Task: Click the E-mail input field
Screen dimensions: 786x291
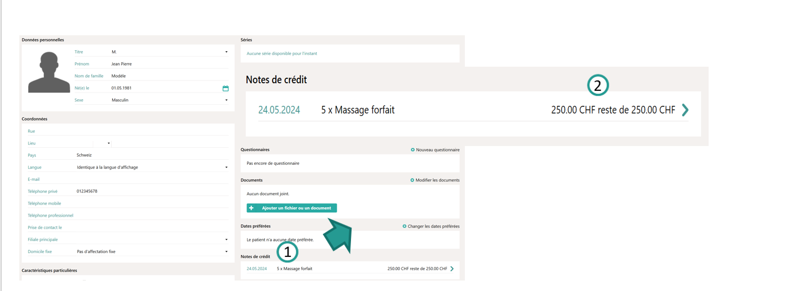Action: [152, 179]
